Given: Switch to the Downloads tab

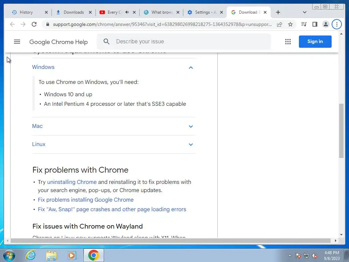Looking at the screenshot, I should (74, 12).
